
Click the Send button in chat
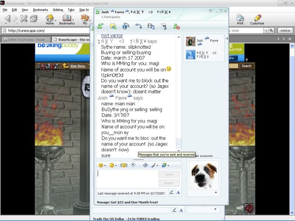tap(169, 174)
